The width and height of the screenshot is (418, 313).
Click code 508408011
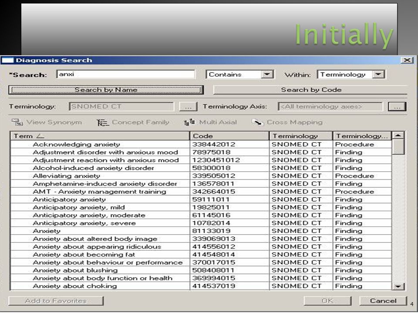[213, 270]
